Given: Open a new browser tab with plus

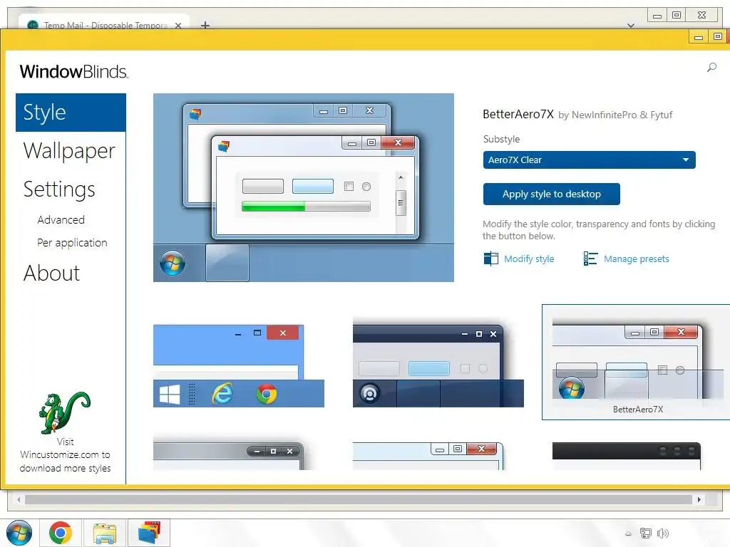Looking at the screenshot, I should pyautogui.click(x=205, y=25).
